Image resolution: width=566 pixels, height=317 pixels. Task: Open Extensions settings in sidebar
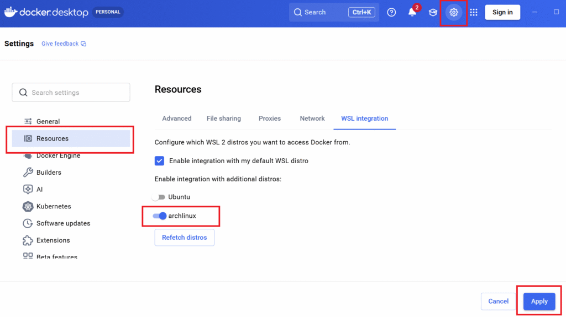53,240
